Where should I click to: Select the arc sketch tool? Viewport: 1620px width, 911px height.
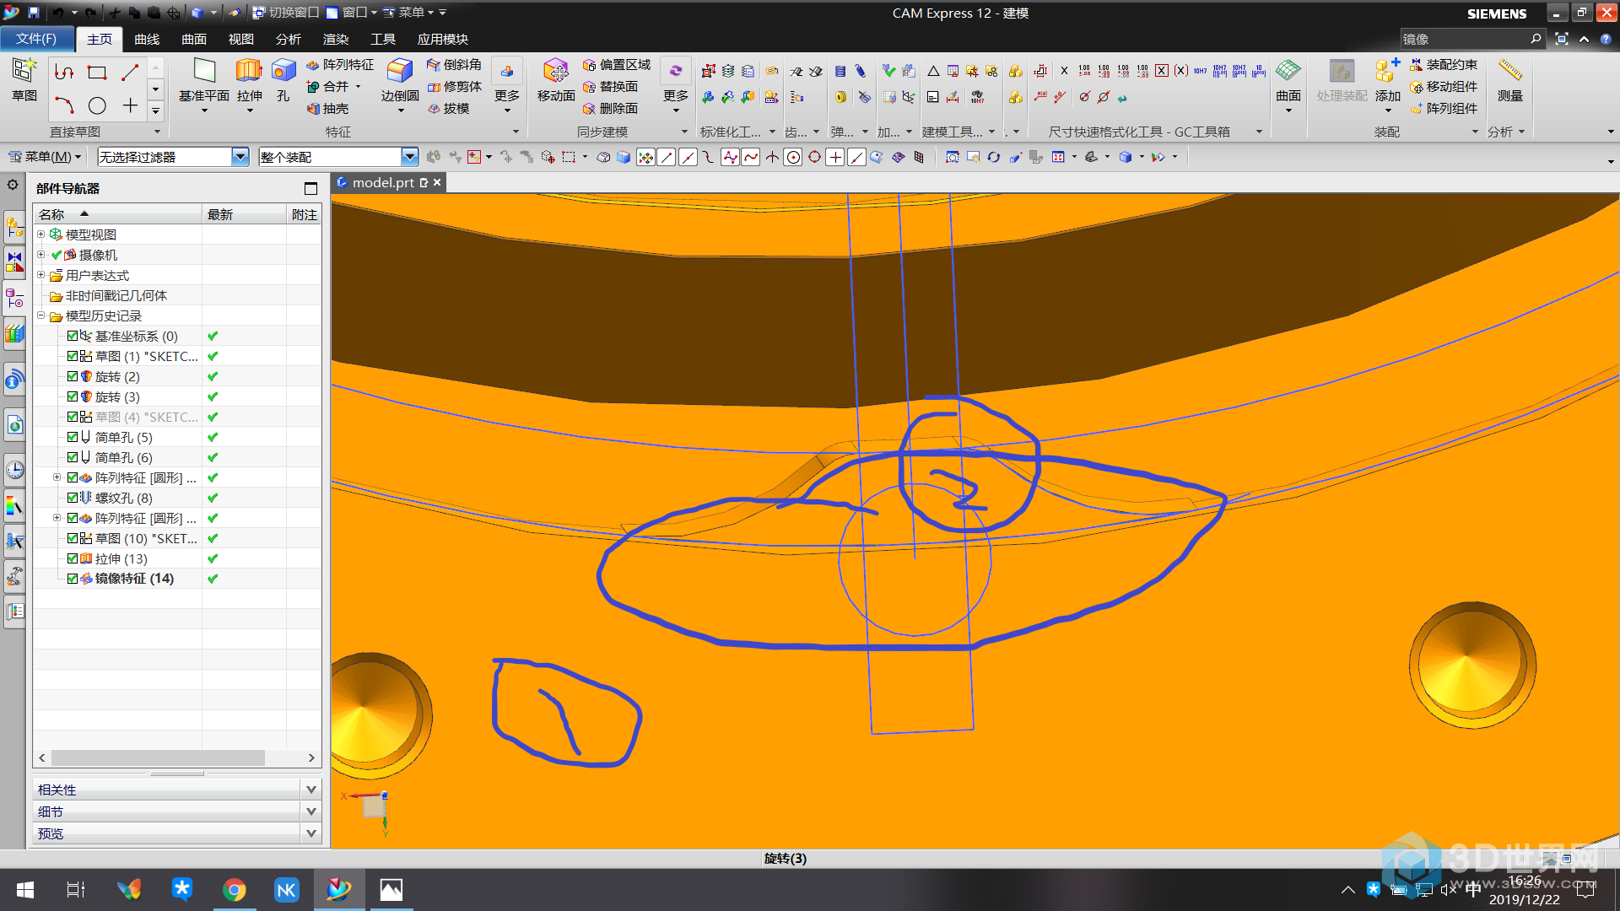click(x=64, y=105)
